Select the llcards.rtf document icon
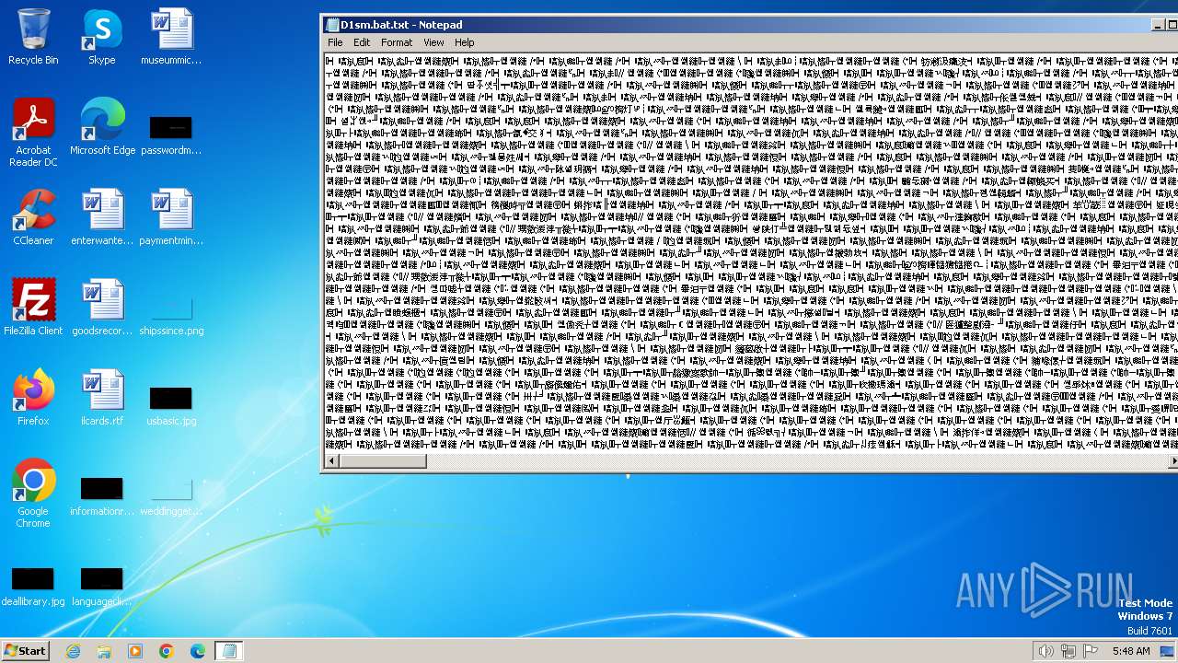This screenshot has width=1178, height=663. coord(102,398)
